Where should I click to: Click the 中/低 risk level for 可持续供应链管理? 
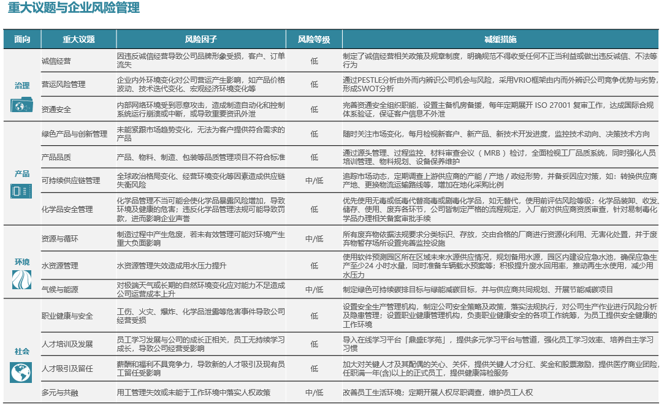coord(314,181)
